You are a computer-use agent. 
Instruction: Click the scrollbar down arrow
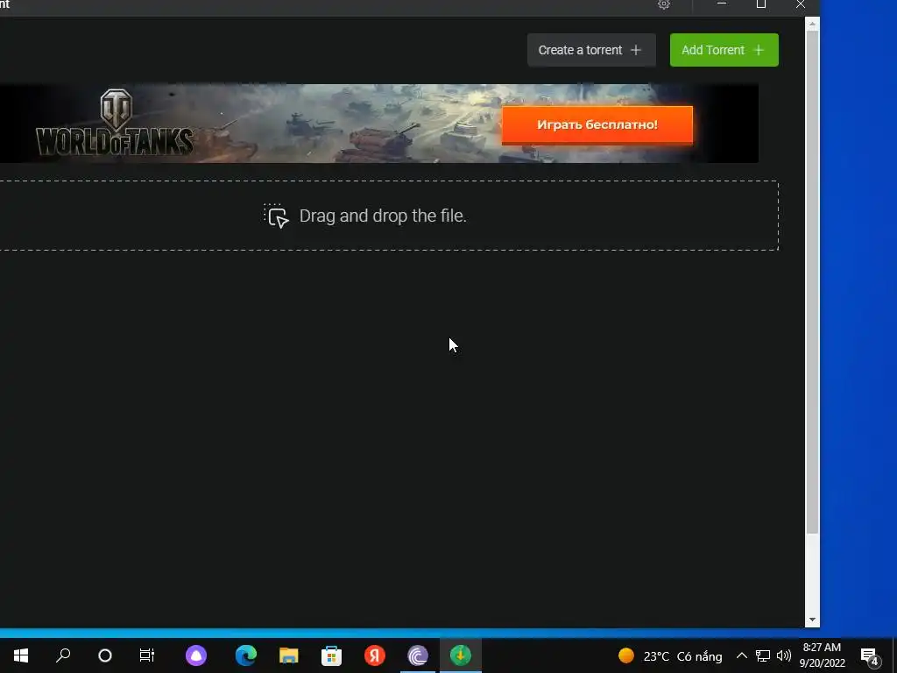pos(812,620)
